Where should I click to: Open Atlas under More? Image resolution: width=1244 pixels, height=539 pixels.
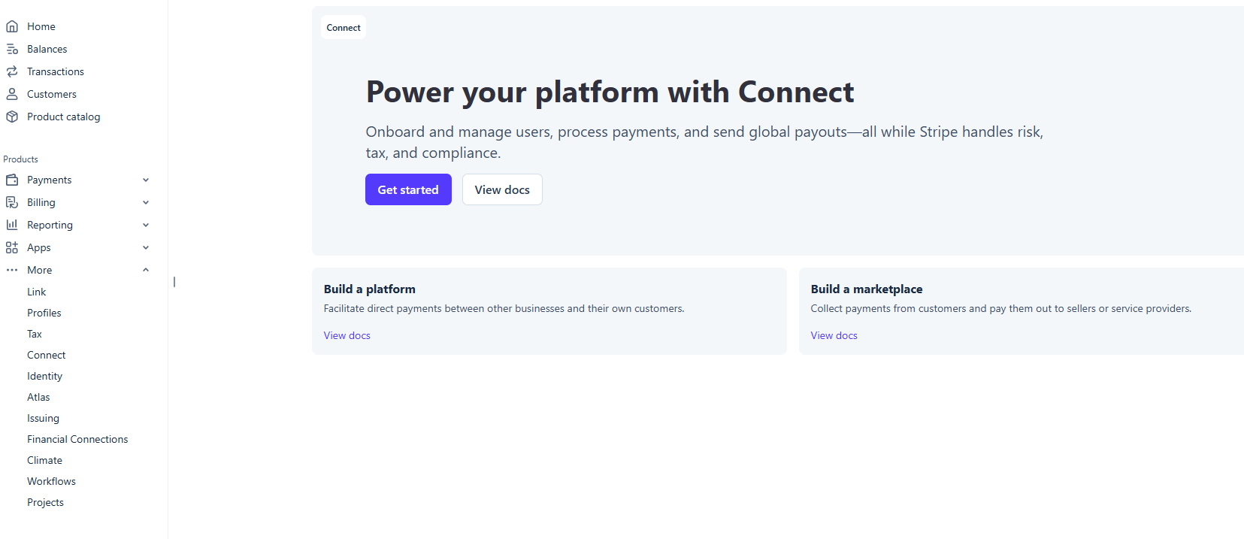coord(38,397)
